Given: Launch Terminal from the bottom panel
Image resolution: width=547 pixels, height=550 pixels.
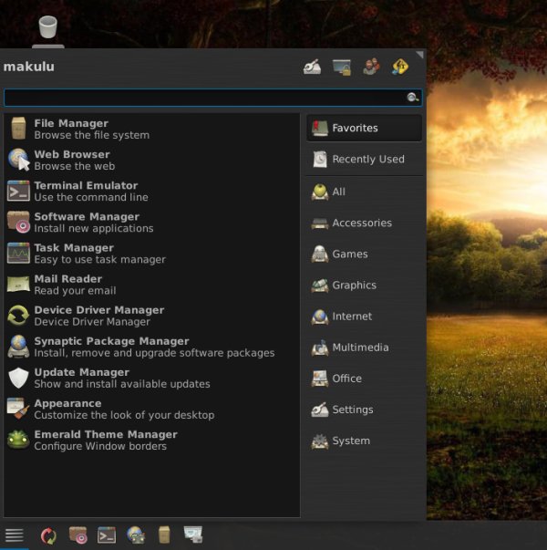Looking at the screenshot, I should point(107,535).
